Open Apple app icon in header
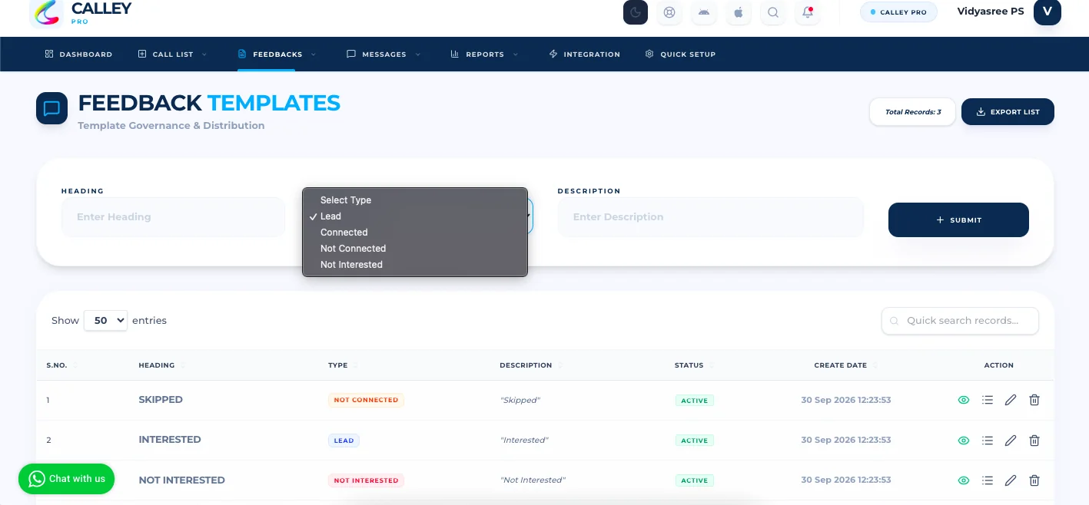 pos(739,12)
